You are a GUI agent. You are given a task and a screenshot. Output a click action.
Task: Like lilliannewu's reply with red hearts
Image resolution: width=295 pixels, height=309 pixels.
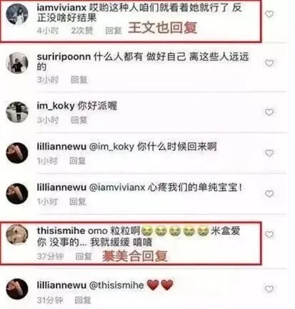269,289
